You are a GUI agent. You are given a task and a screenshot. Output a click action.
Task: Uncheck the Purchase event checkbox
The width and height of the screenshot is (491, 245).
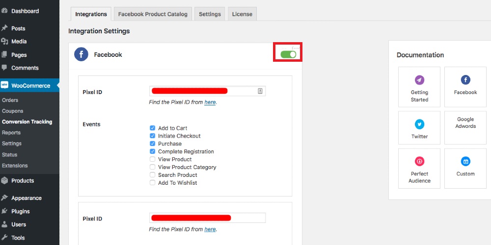point(153,144)
